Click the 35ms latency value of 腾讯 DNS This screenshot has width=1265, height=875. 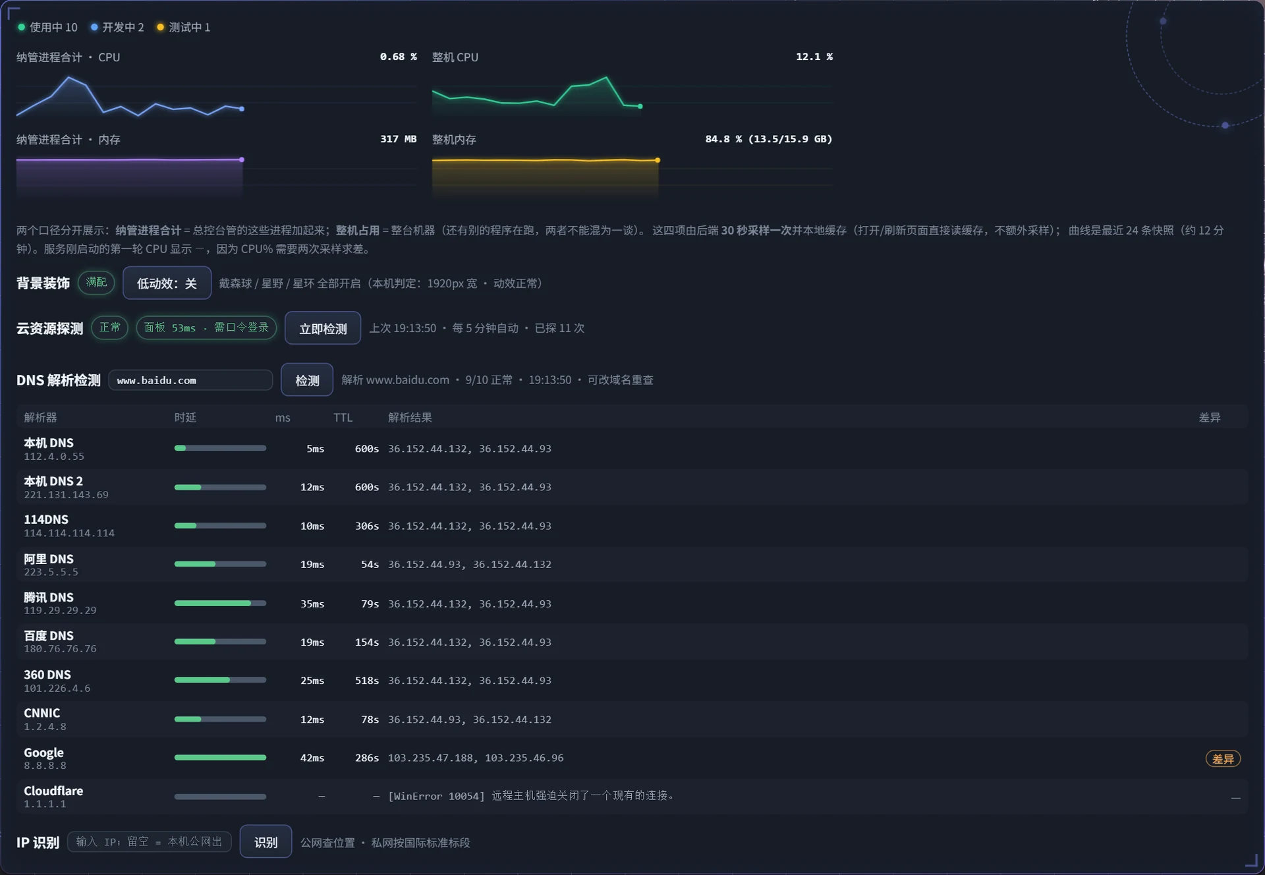(312, 604)
